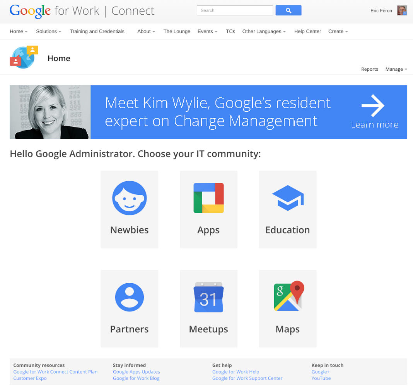
Task: Open the Help Center menu item
Action: [x=307, y=31]
